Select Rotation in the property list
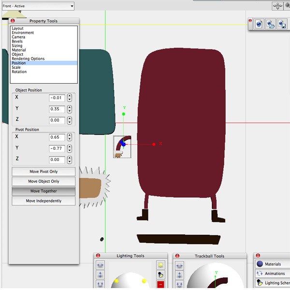This screenshot has width=290, height=290. tap(19, 72)
